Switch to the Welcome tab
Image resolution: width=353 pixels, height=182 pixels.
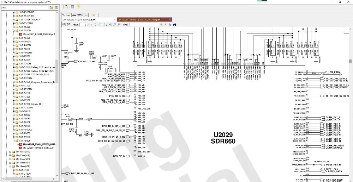(x=66, y=15)
